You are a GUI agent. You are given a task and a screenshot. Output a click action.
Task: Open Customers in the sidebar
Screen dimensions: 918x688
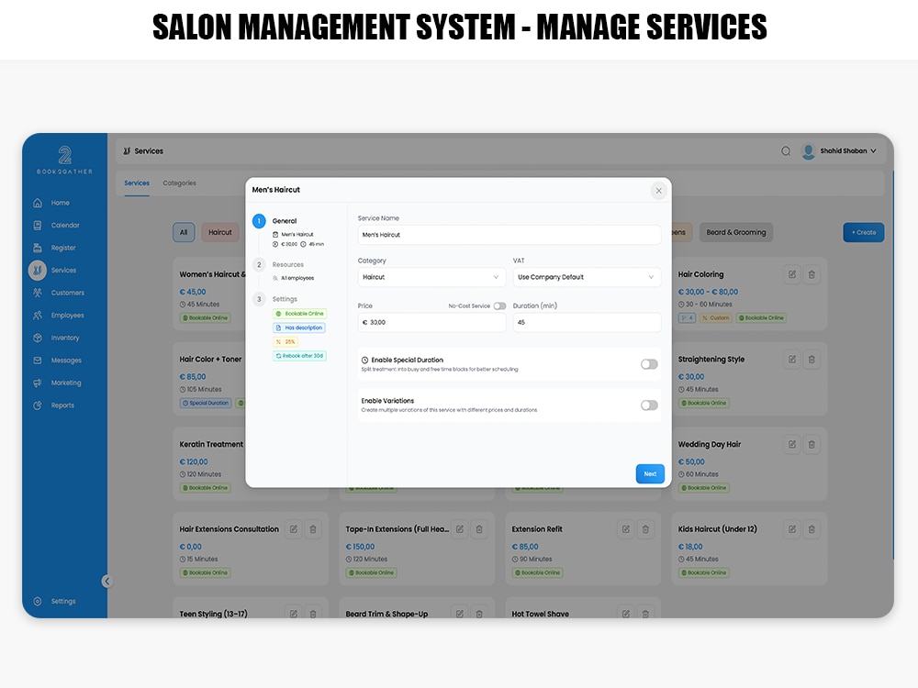pyautogui.click(x=59, y=294)
